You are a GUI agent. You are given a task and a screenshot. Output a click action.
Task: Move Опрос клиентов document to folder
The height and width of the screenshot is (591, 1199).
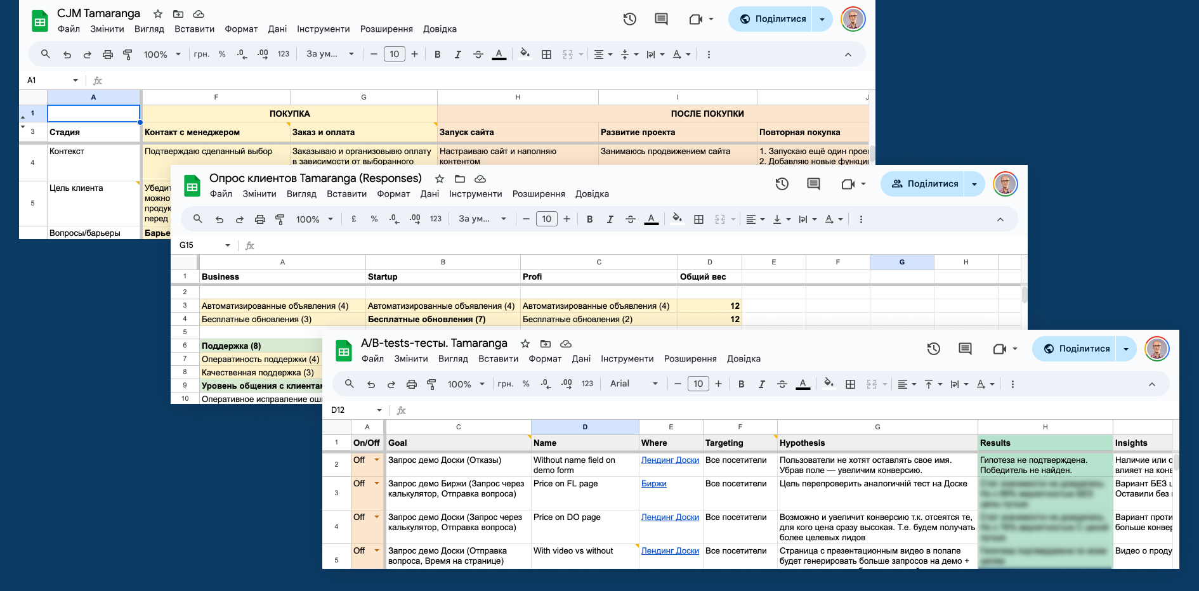click(460, 179)
